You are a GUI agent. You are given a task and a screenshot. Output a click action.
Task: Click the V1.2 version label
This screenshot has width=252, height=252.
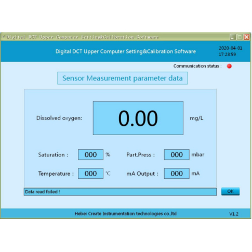(234, 214)
